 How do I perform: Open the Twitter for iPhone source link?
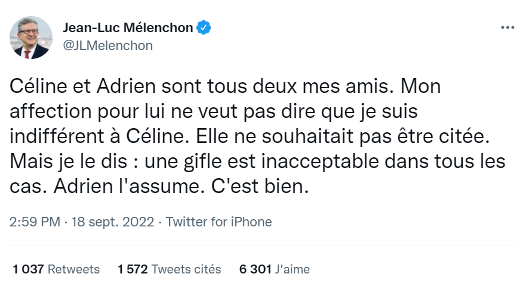coord(219,222)
